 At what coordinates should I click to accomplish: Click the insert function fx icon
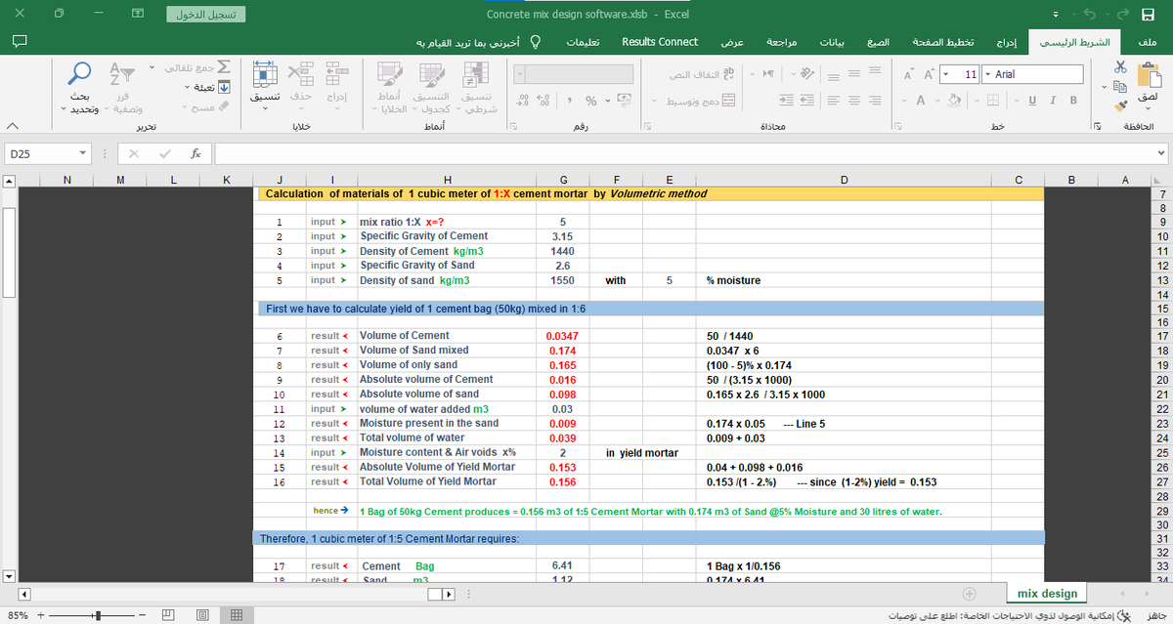click(196, 154)
